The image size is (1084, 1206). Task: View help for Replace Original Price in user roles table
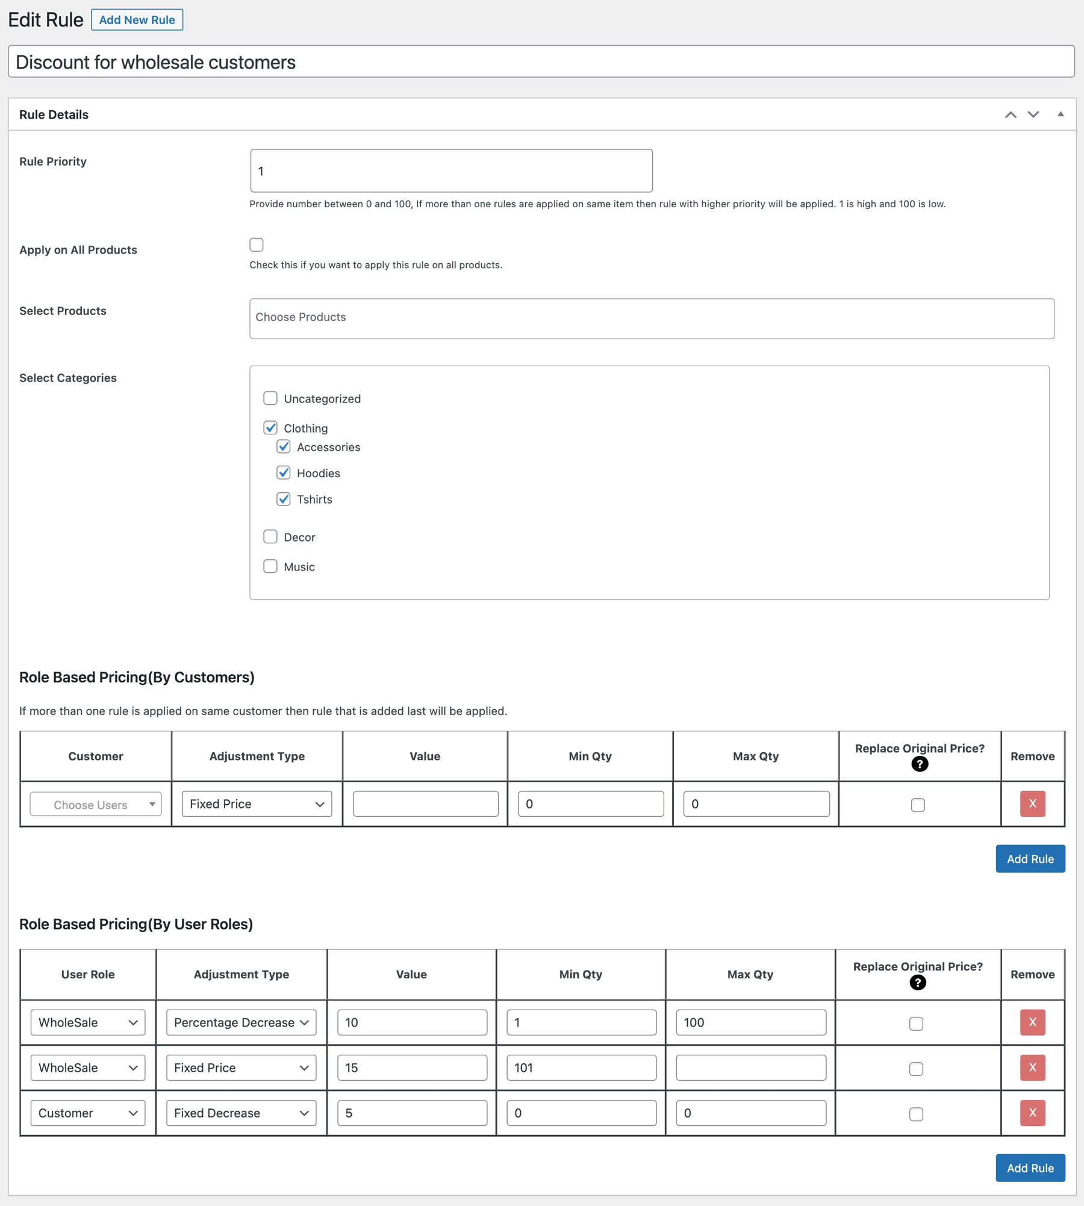click(917, 983)
